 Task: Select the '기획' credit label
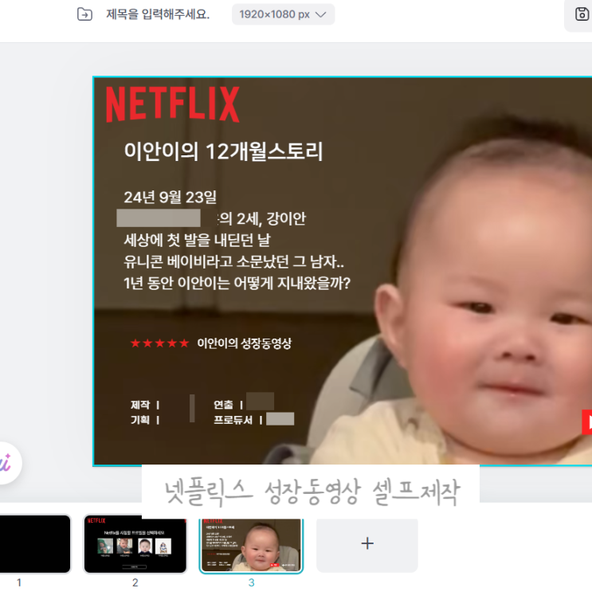(x=140, y=420)
